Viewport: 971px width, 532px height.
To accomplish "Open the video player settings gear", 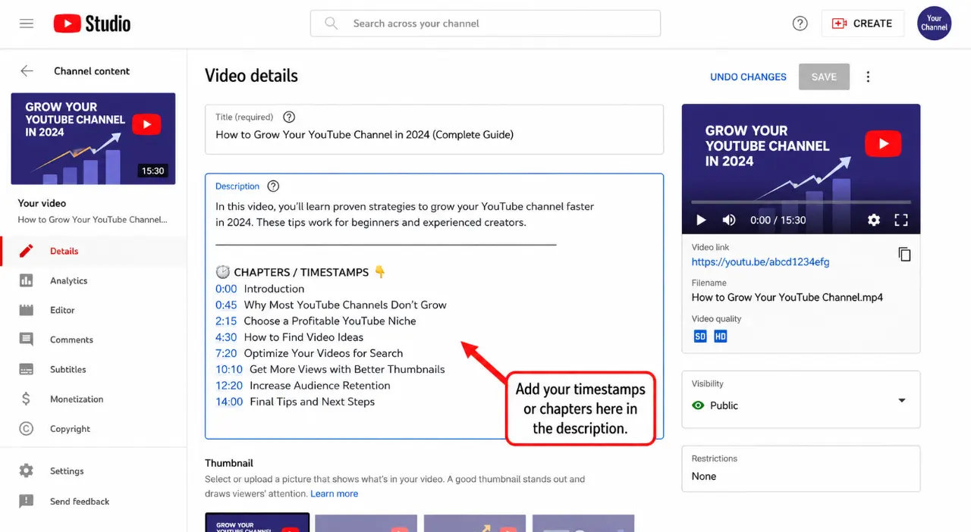I will click(x=874, y=220).
